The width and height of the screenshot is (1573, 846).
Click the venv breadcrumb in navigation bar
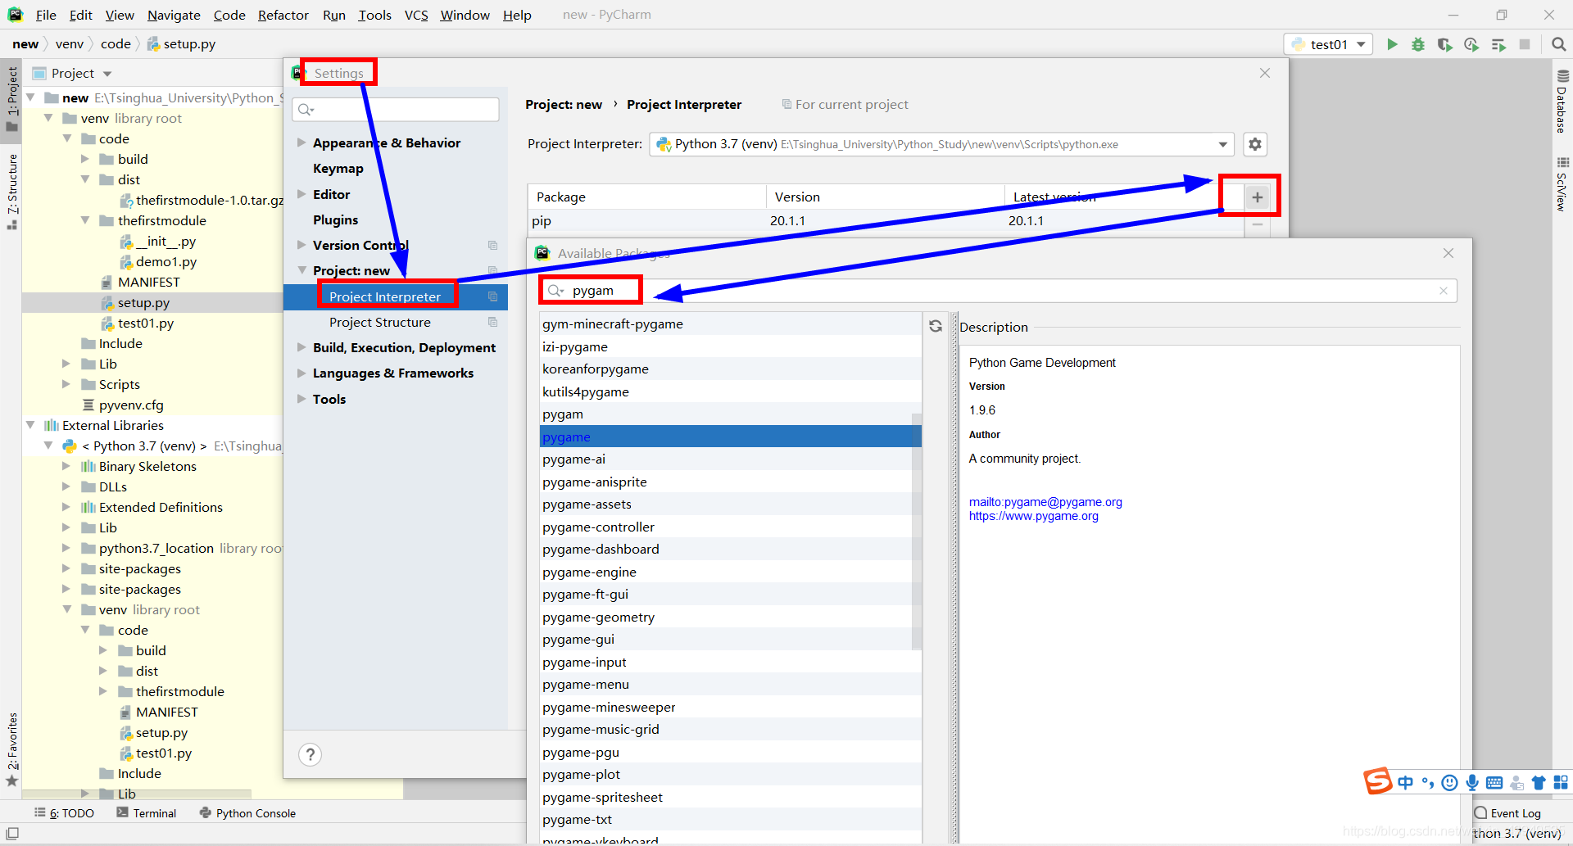pyautogui.click(x=70, y=44)
